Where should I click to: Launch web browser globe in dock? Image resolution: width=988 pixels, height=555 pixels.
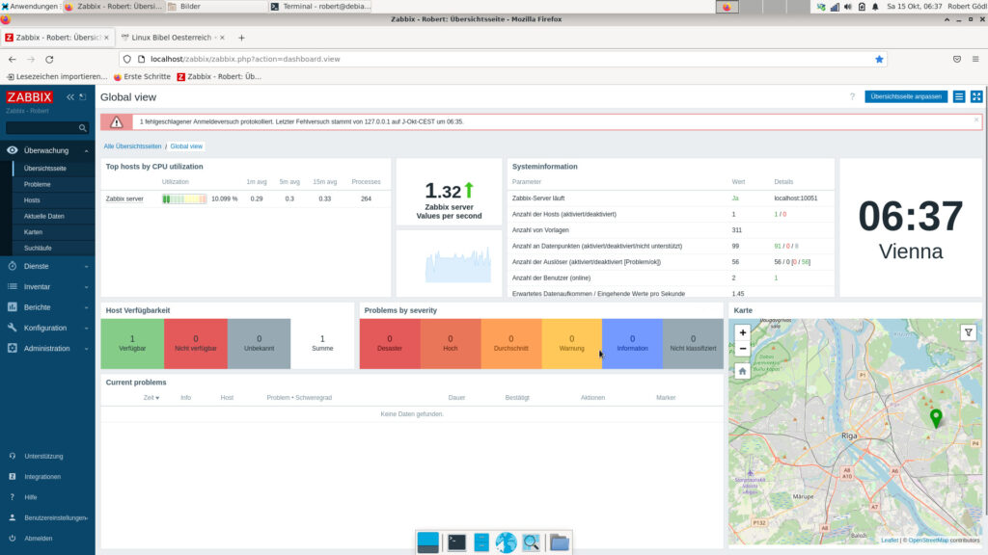(x=506, y=542)
